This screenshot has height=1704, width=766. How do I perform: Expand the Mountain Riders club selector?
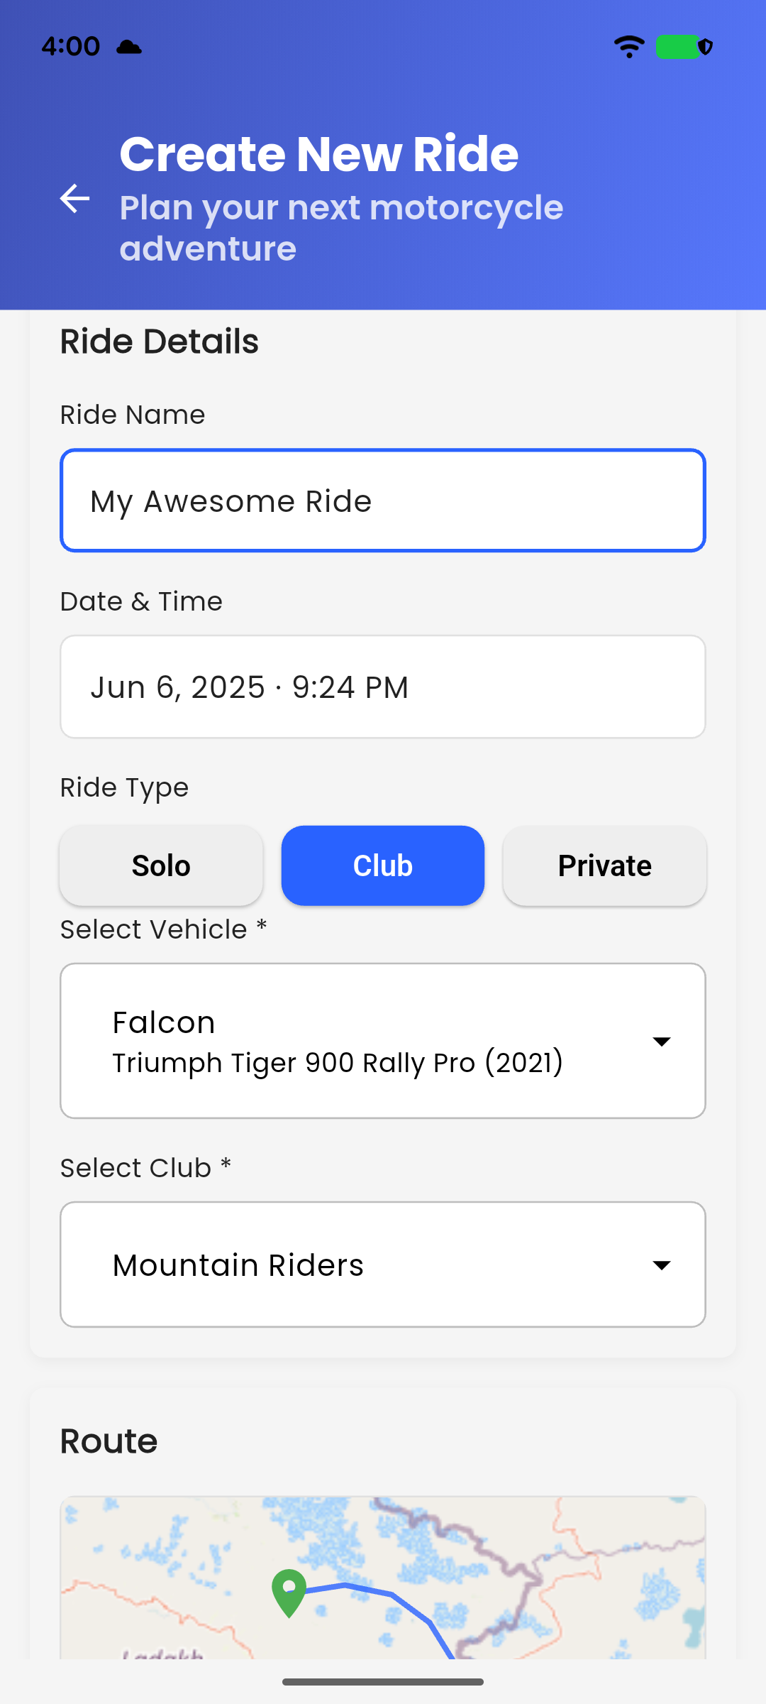click(x=383, y=1265)
